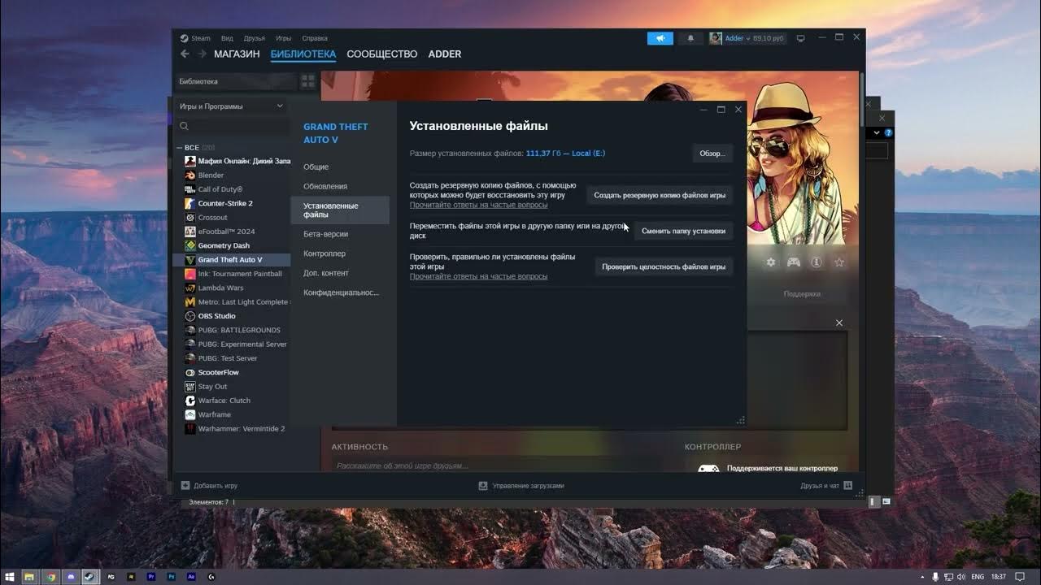Select ScooterFlow in library list
Screen dimensions: 1041x585
[212, 372]
